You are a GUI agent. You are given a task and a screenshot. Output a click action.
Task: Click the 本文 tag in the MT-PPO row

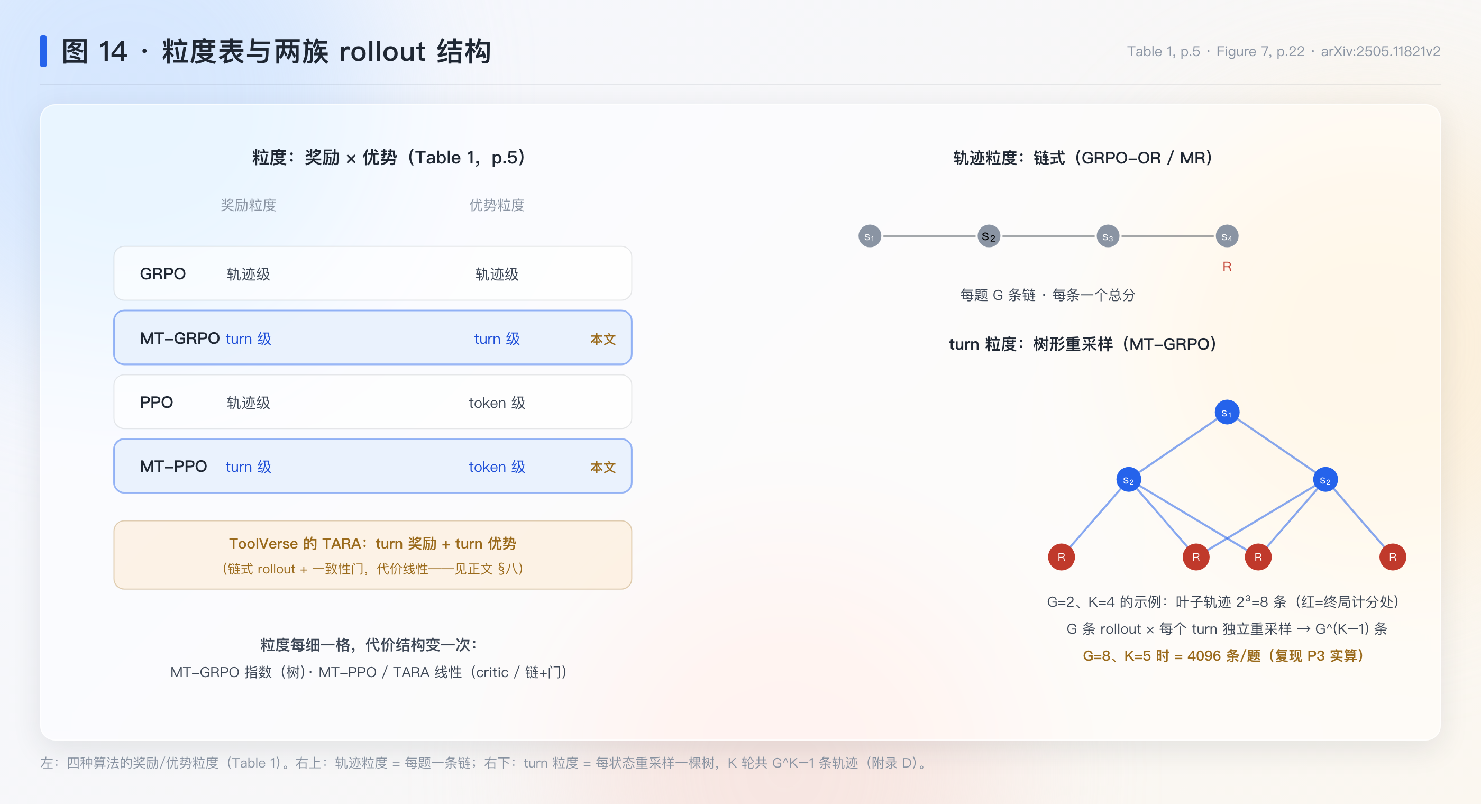(x=602, y=467)
